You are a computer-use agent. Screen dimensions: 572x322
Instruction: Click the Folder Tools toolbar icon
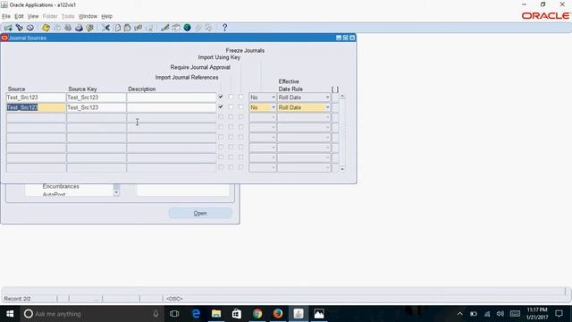(208, 28)
